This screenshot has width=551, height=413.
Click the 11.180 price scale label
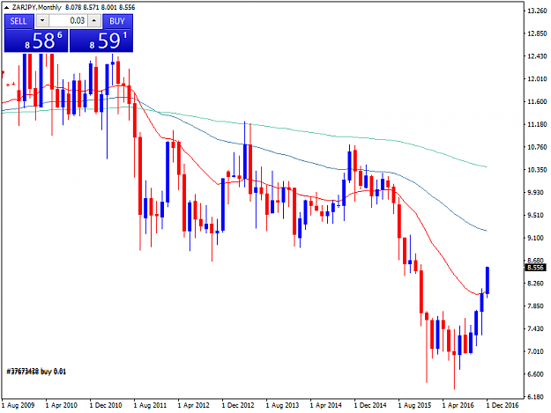(537, 124)
